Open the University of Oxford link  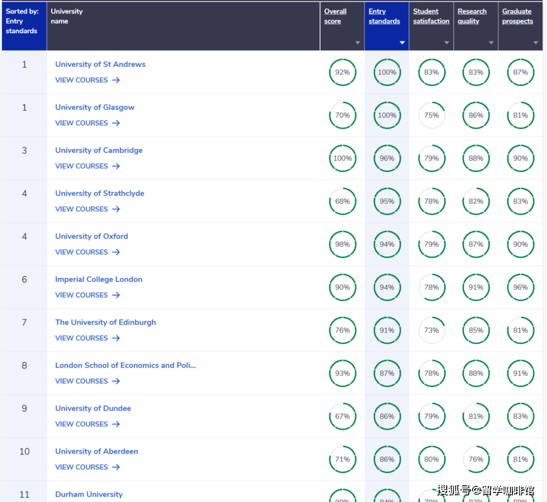click(x=92, y=236)
